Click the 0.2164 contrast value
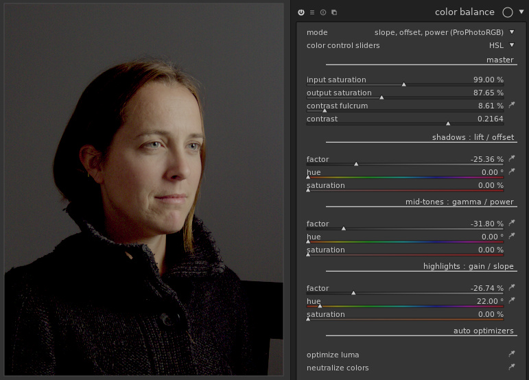 (490, 119)
